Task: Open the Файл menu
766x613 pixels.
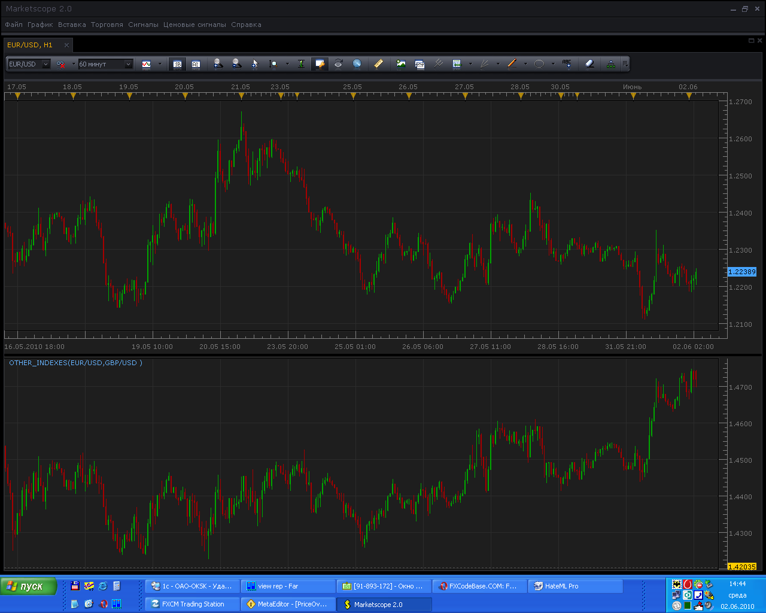Action: coord(14,25)
